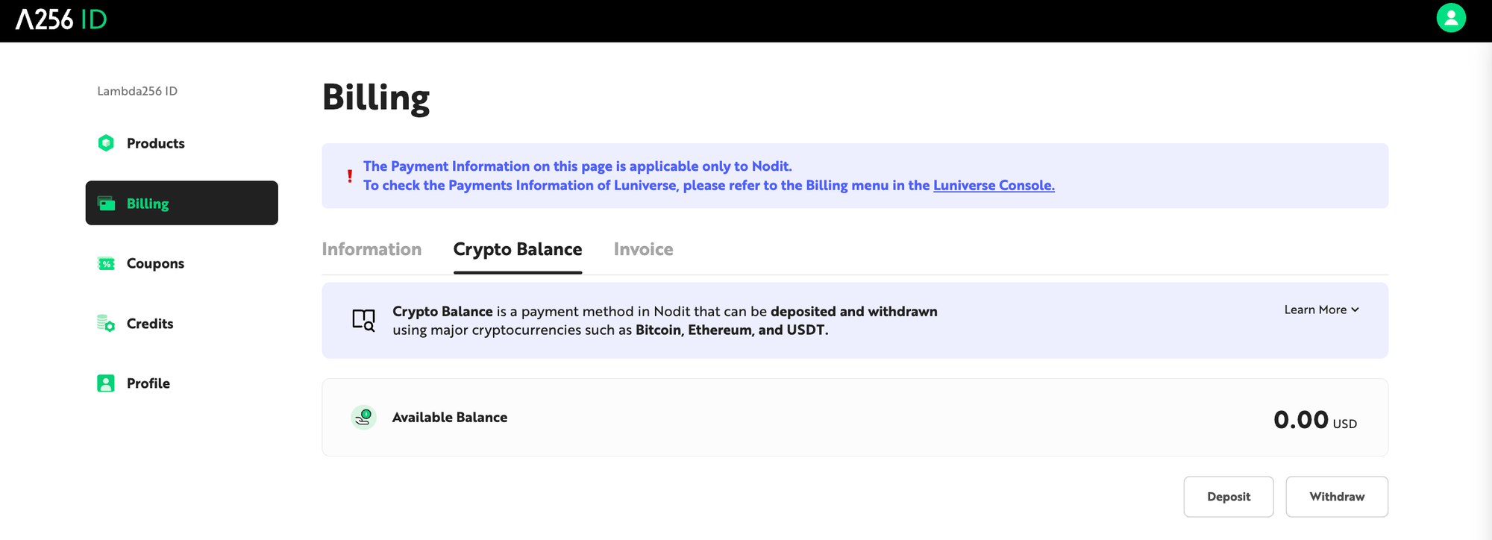This screenshot has width=1492, height=540.
Task: Click the Crypto Balance guide book icon
Action: pyautogui.click(x=363, y=320)
